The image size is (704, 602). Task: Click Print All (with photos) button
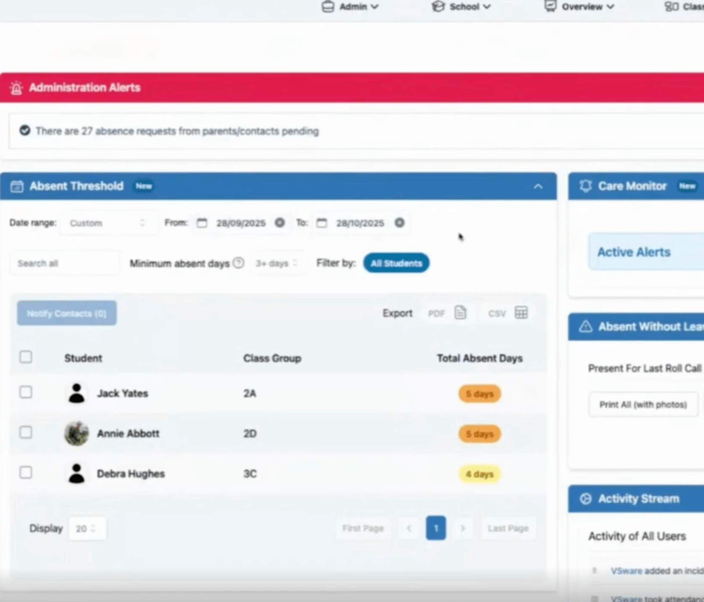pos(643,404)
